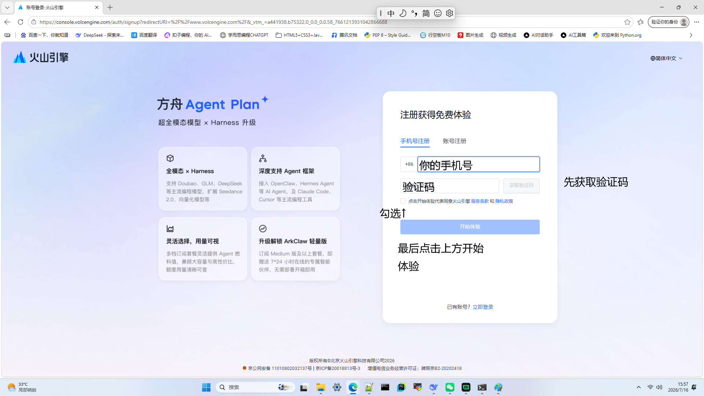The height and width of the screenshot is (396, 704).
Task: Open the favorites list icon
Action: click(641, 22)
